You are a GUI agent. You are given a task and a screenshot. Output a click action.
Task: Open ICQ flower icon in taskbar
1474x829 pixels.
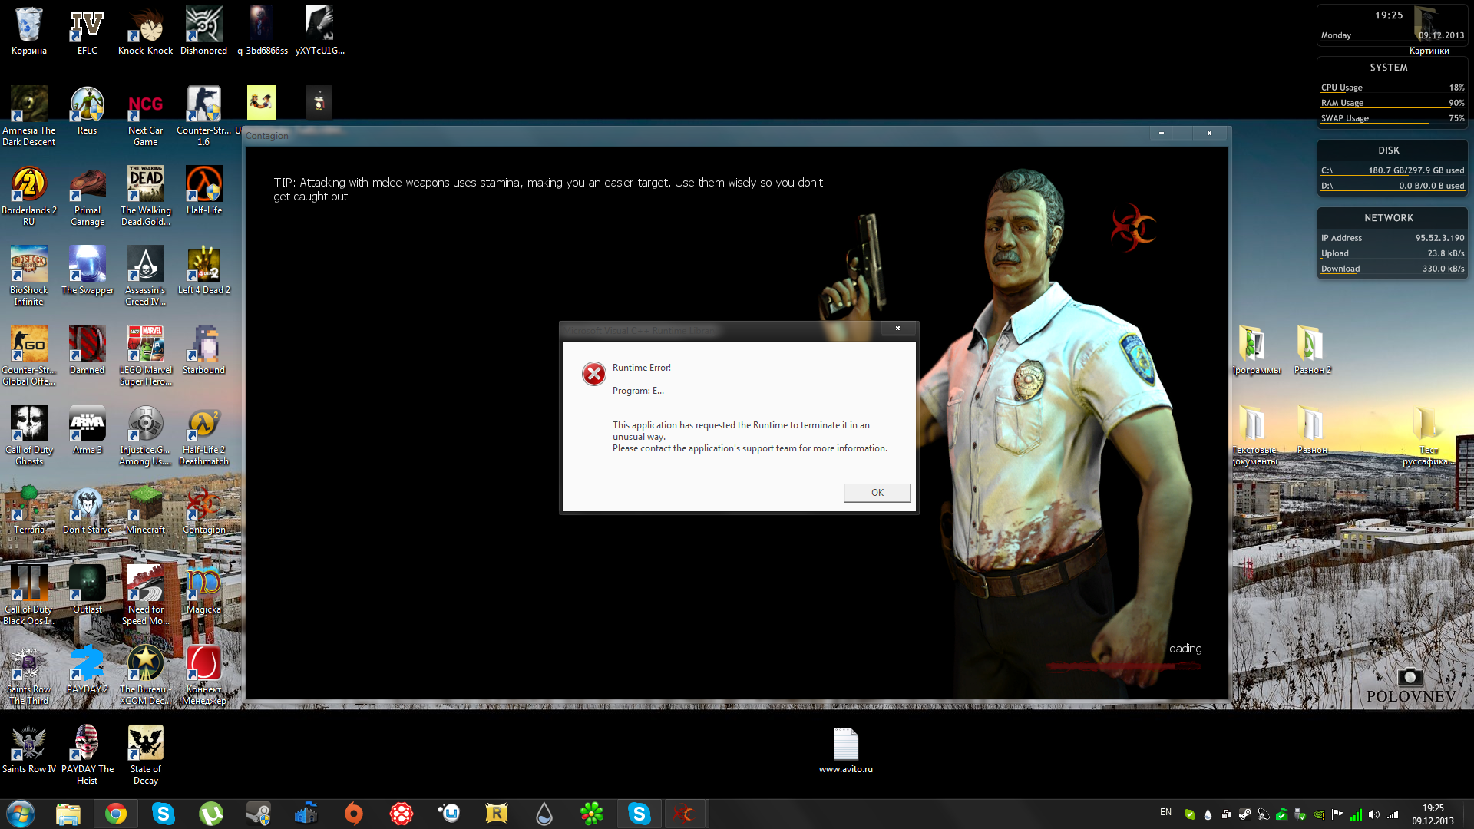coord(592,814)
